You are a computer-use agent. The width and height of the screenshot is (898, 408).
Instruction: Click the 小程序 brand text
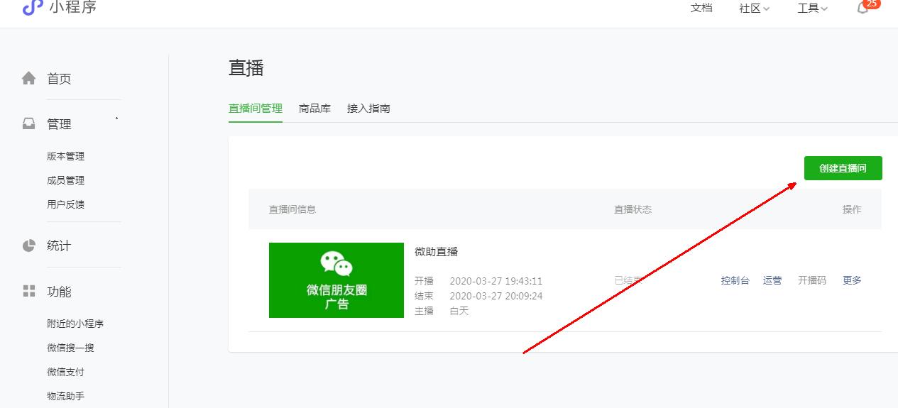click(73, 7)
